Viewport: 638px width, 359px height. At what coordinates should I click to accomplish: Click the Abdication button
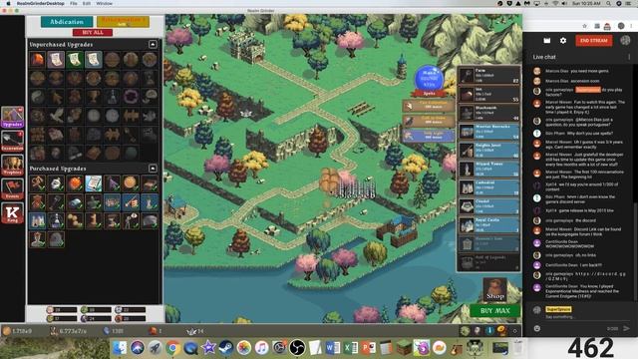(67, 22)
